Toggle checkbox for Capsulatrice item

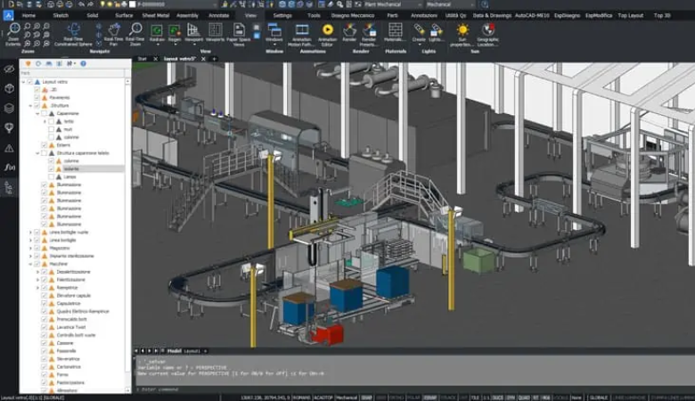[x=44, y=301]
